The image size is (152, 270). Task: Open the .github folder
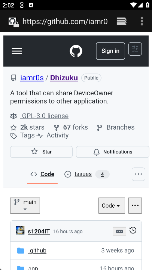[37, 250]
